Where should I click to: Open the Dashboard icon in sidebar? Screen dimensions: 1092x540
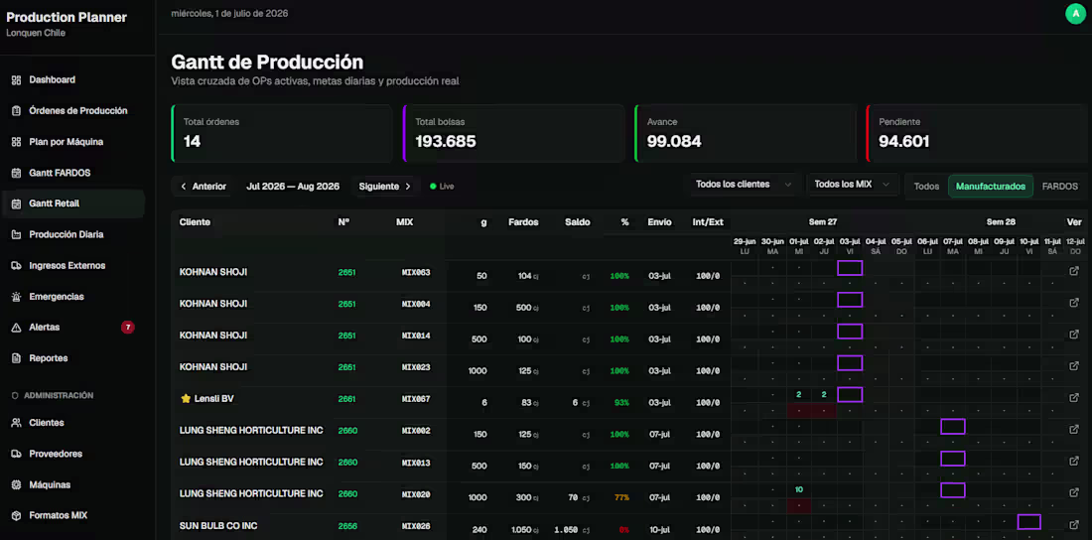pos(16,80)
